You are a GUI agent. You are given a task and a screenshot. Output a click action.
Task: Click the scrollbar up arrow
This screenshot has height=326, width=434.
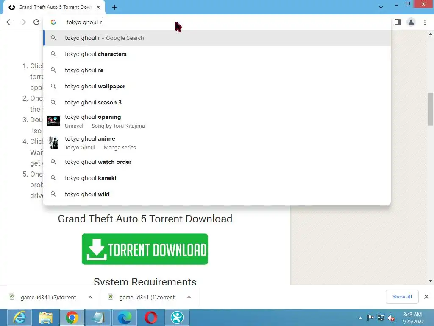click(431, 34)
